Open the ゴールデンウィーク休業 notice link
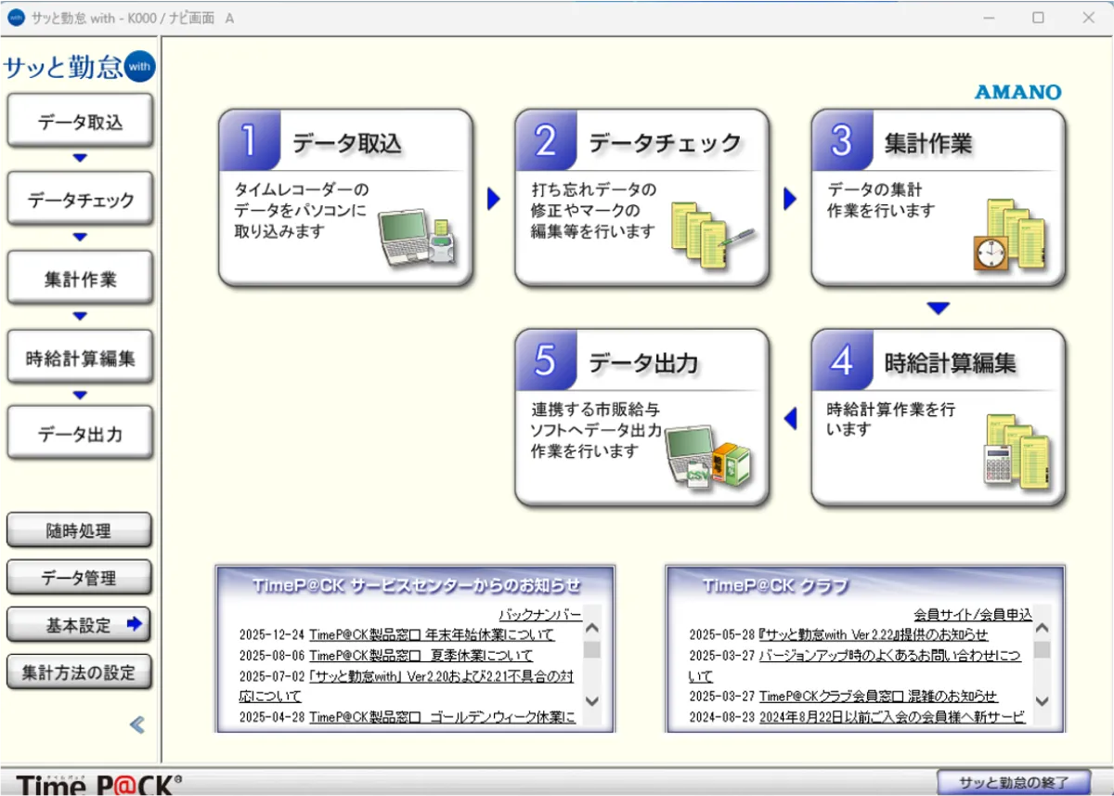The height and width of the screenshot is (796, 1114). [x=442, y=716]
